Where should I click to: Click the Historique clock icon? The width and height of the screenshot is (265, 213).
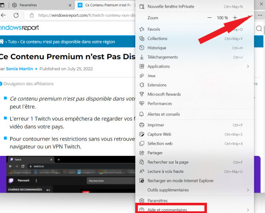[142, 48]
